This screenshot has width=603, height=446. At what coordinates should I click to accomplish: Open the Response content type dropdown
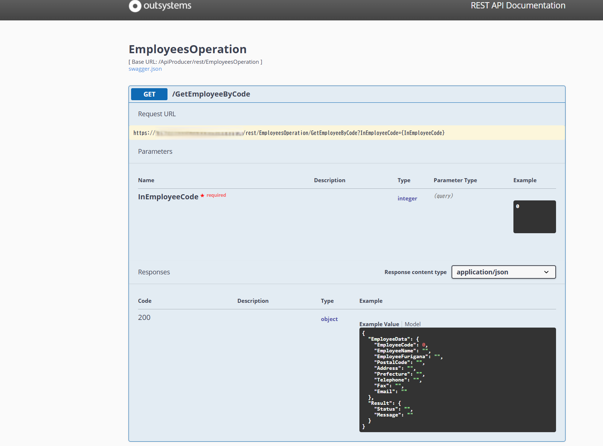coord(503,272)
